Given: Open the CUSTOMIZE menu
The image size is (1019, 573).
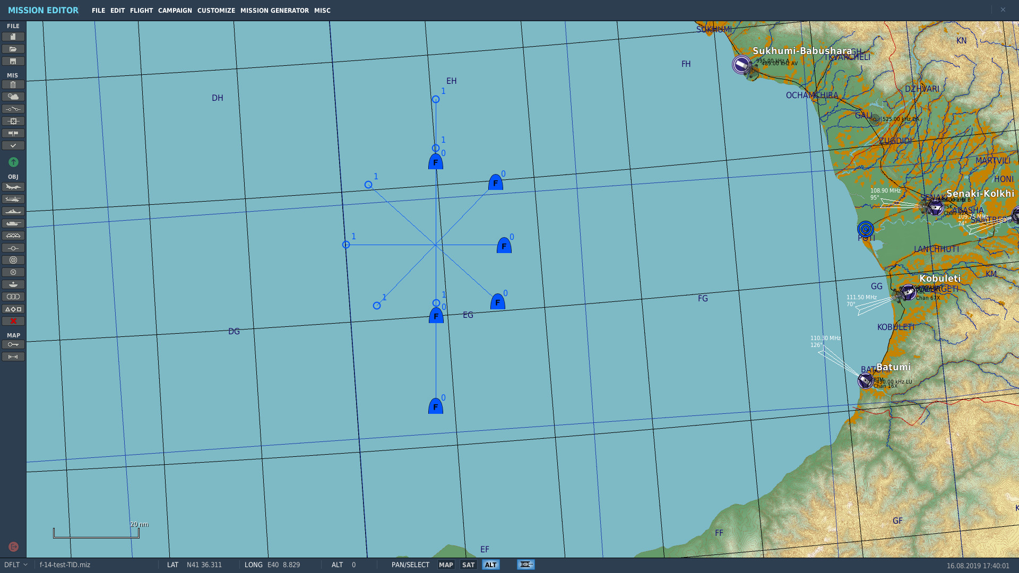Looking at the screenshot, I should (x=216, y=10).
